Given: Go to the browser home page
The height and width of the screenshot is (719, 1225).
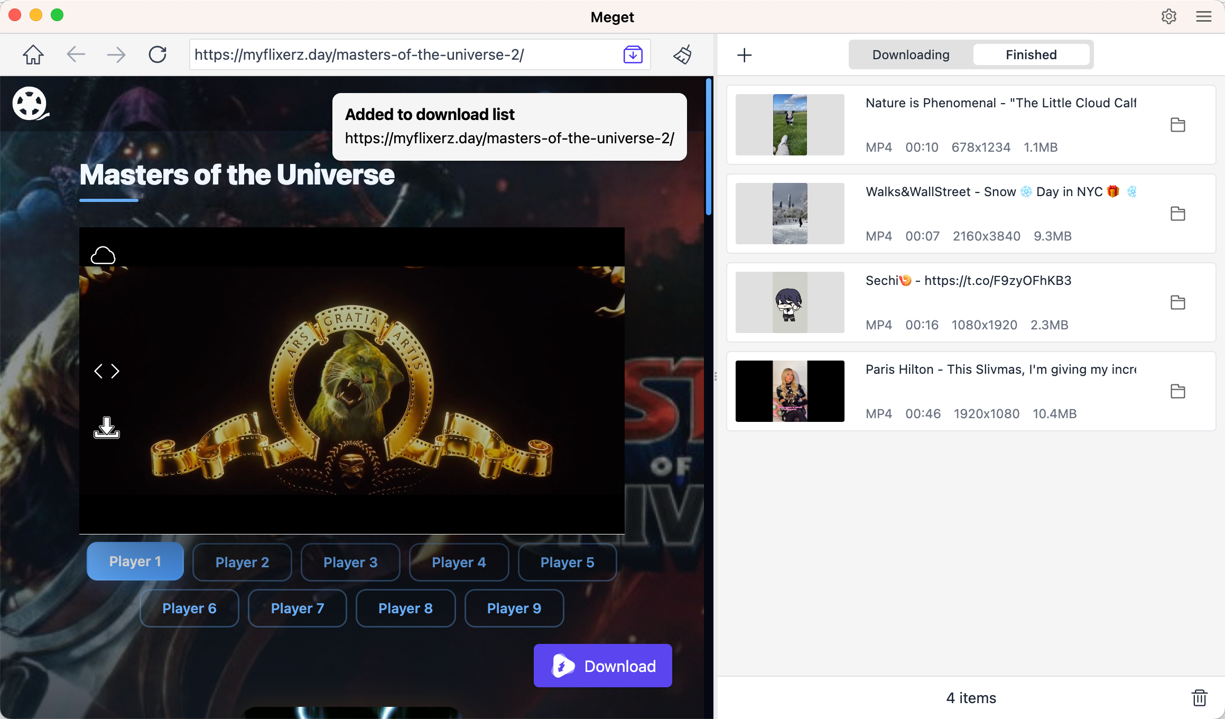Looking at the screenshot, I should tap(33, 54).
